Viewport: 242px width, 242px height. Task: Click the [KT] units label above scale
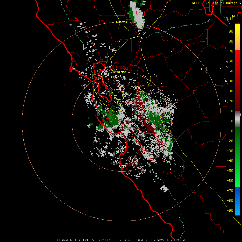pos(230,19)
